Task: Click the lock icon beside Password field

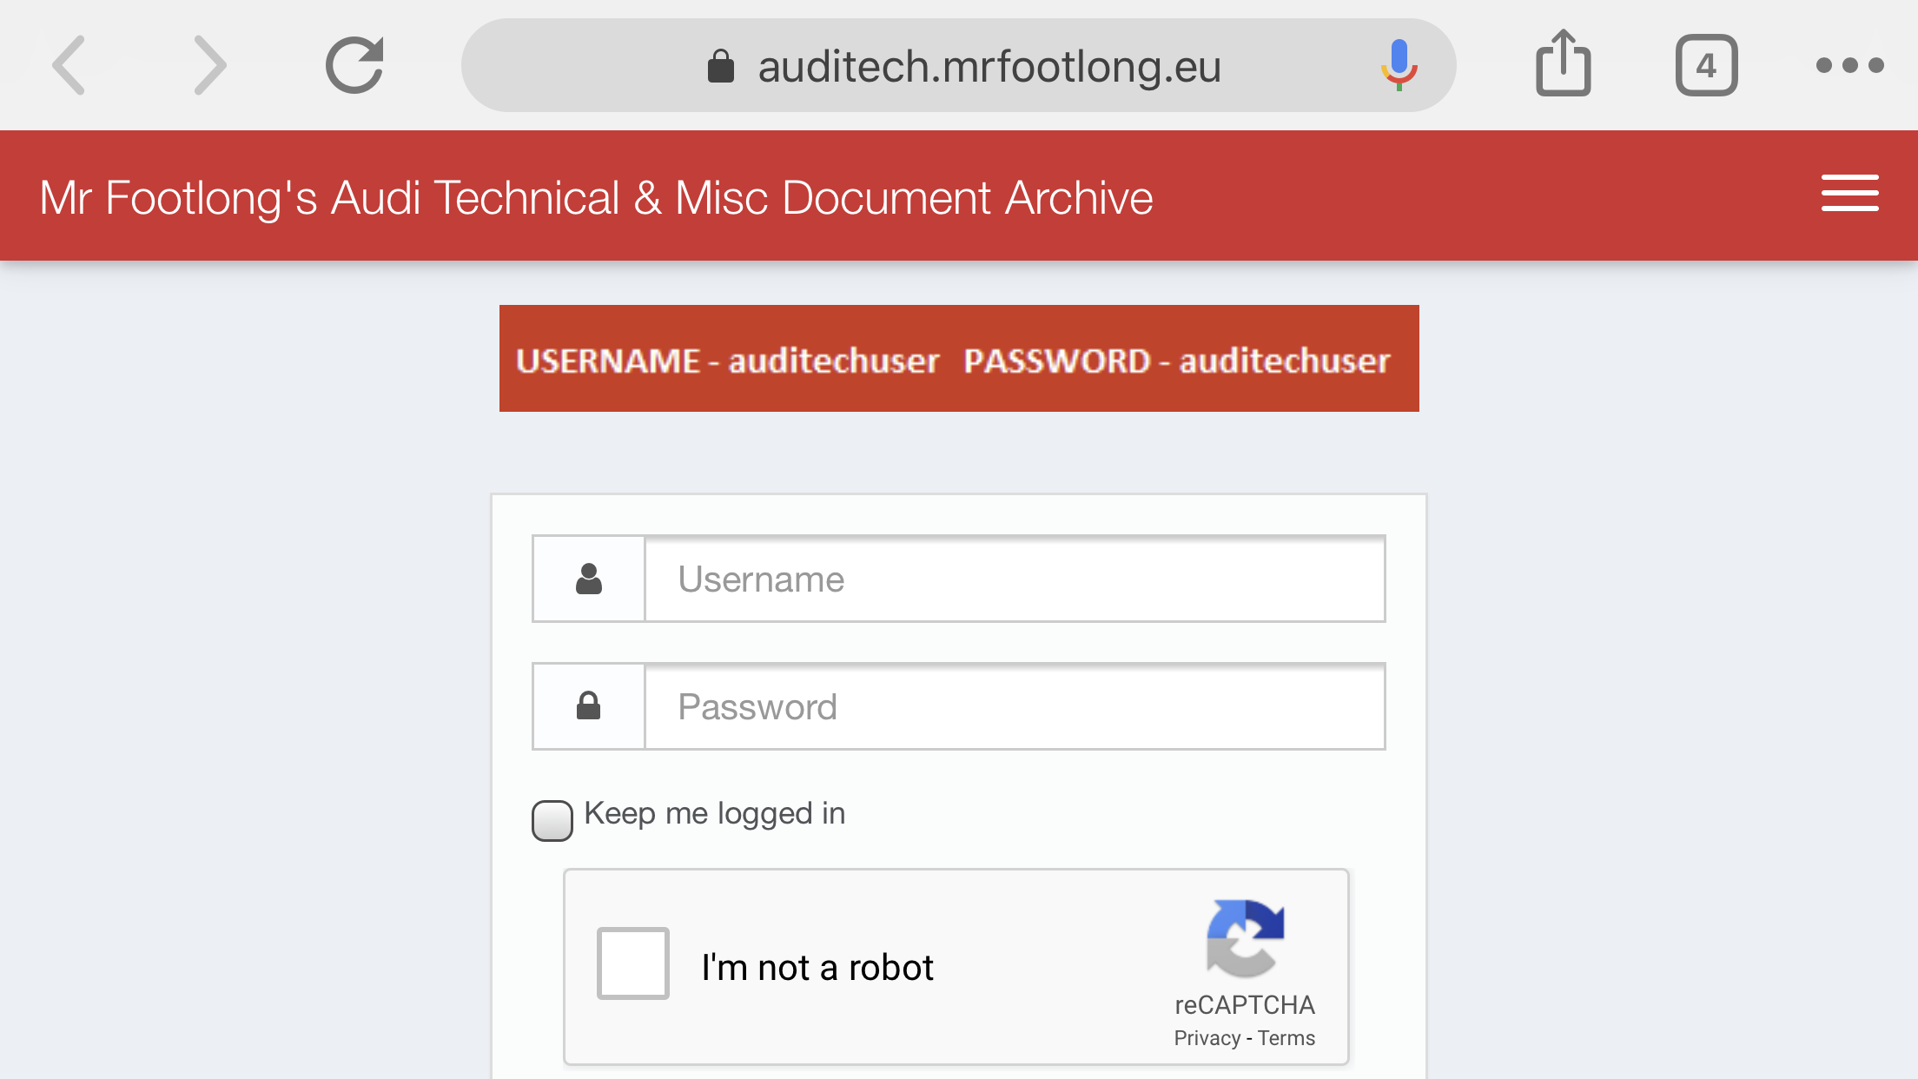Action: (589, 706)
